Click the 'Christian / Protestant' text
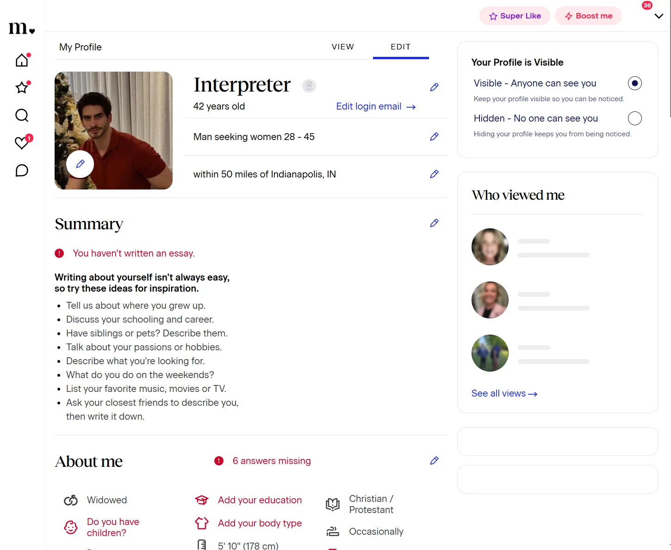 click(x=372, y=504)
